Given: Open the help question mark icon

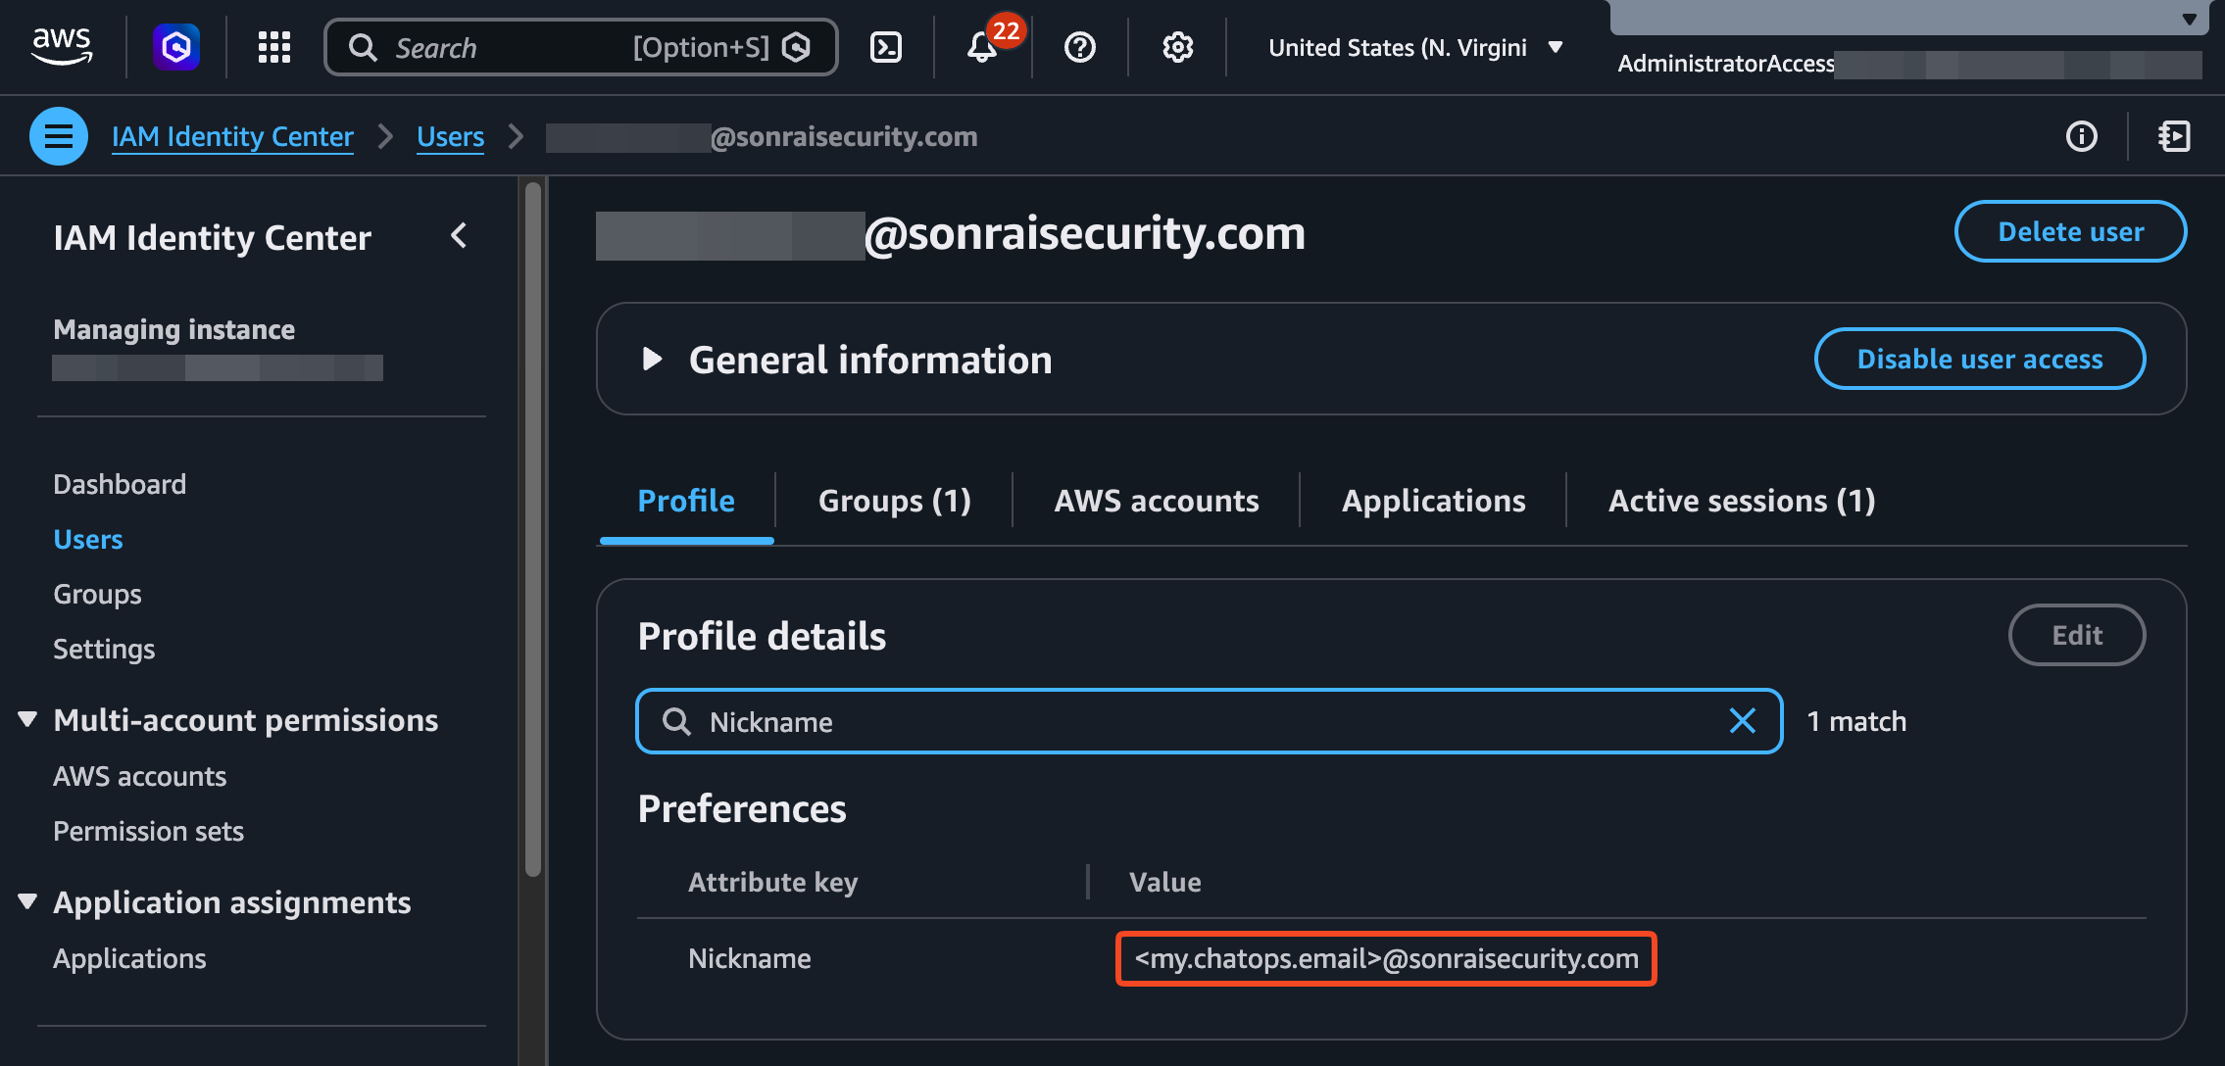Looking at the screenshot, I should (1080, 46).
